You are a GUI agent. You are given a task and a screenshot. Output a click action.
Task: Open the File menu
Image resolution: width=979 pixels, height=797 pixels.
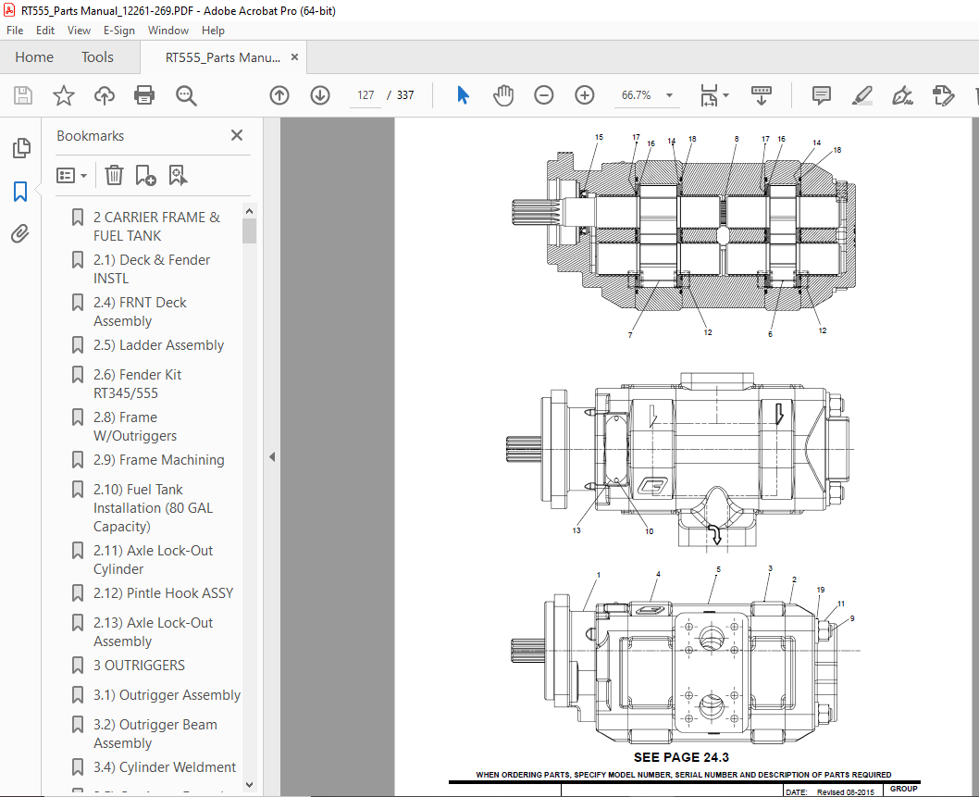coord(15,31)
